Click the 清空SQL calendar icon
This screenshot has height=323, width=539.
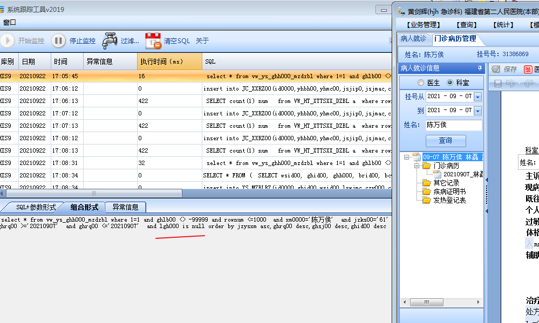[x=153, y=40]
